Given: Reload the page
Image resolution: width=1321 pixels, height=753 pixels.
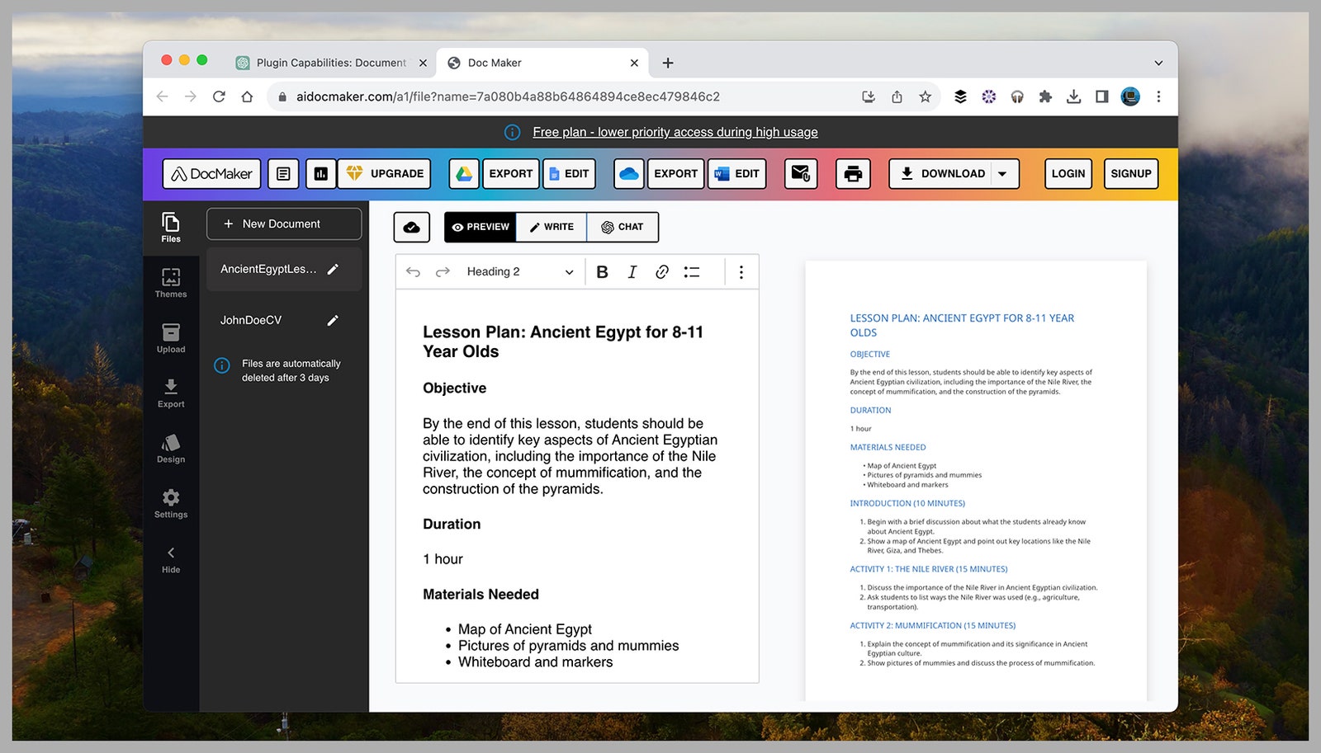Looking at the screenshot, I should (219, 96).
